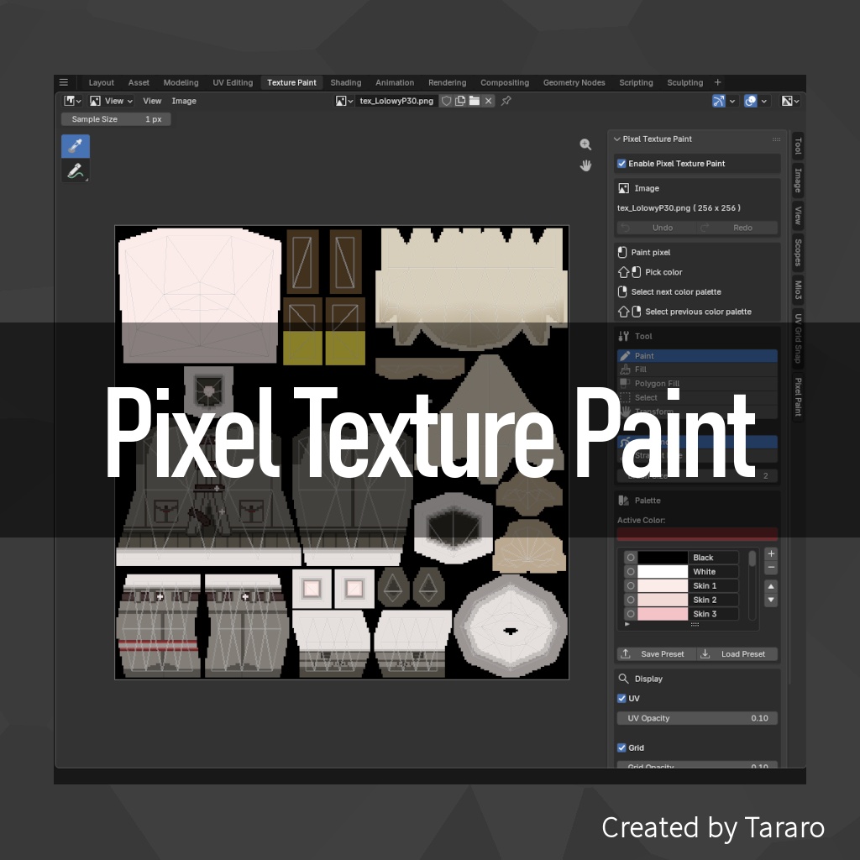
Task: Click the Display magnifier section icon
Action: point(624,679)
